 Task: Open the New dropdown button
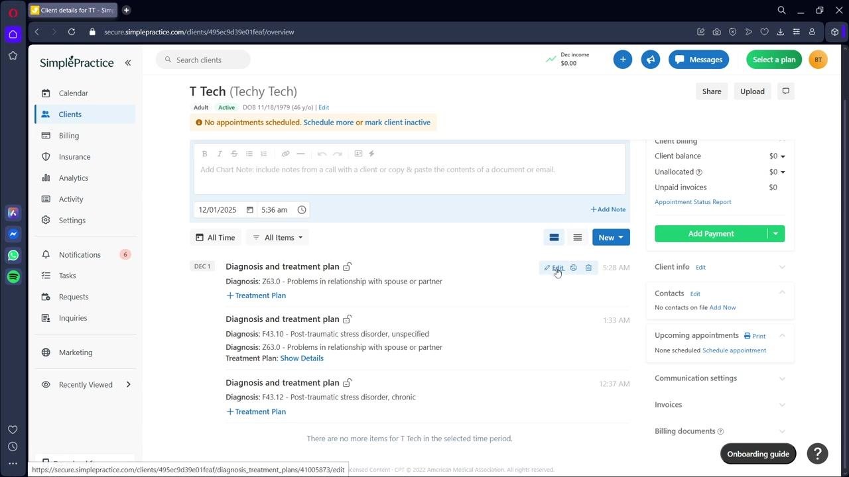(x=611, y=237)
